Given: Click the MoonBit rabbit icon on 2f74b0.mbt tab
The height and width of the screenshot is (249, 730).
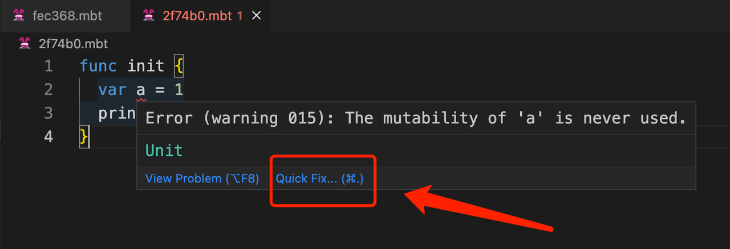Looking at the screenshot, I should click(149, 15).
